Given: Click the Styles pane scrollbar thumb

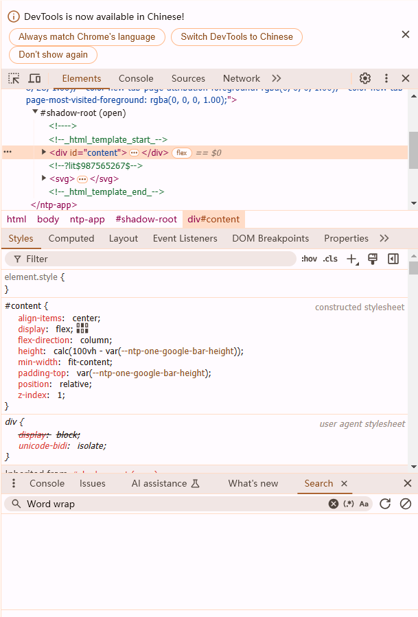Looking at the screenshot, I should 413,268.
